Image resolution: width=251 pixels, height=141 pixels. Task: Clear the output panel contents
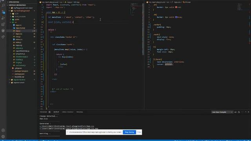[x=235, y=112]
